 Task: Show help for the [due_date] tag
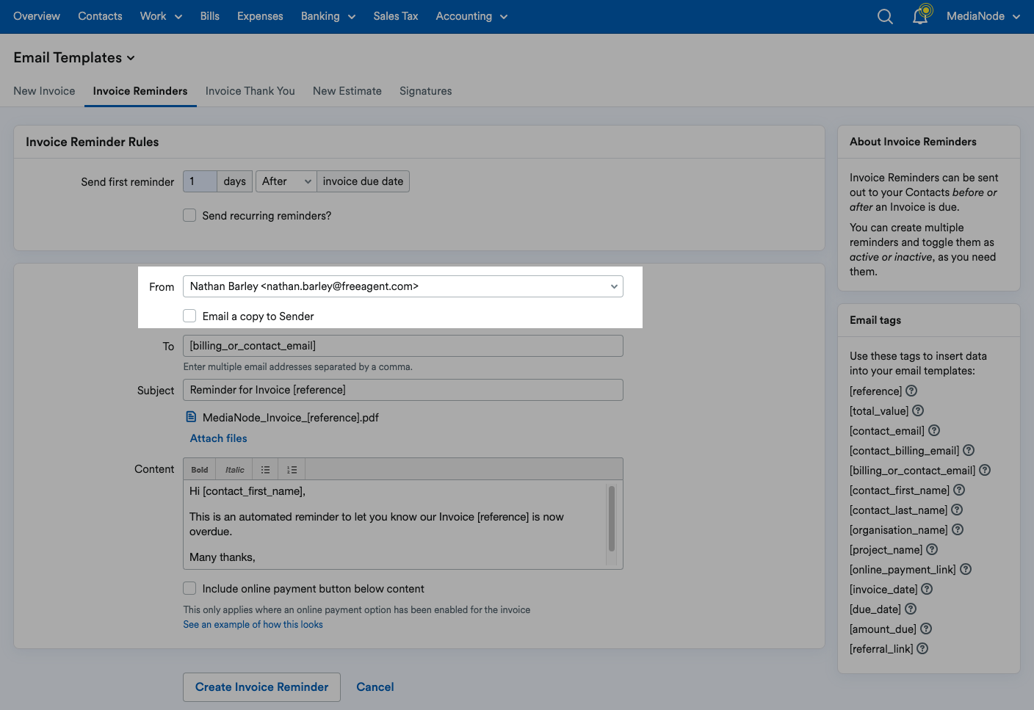coord(911,609)
